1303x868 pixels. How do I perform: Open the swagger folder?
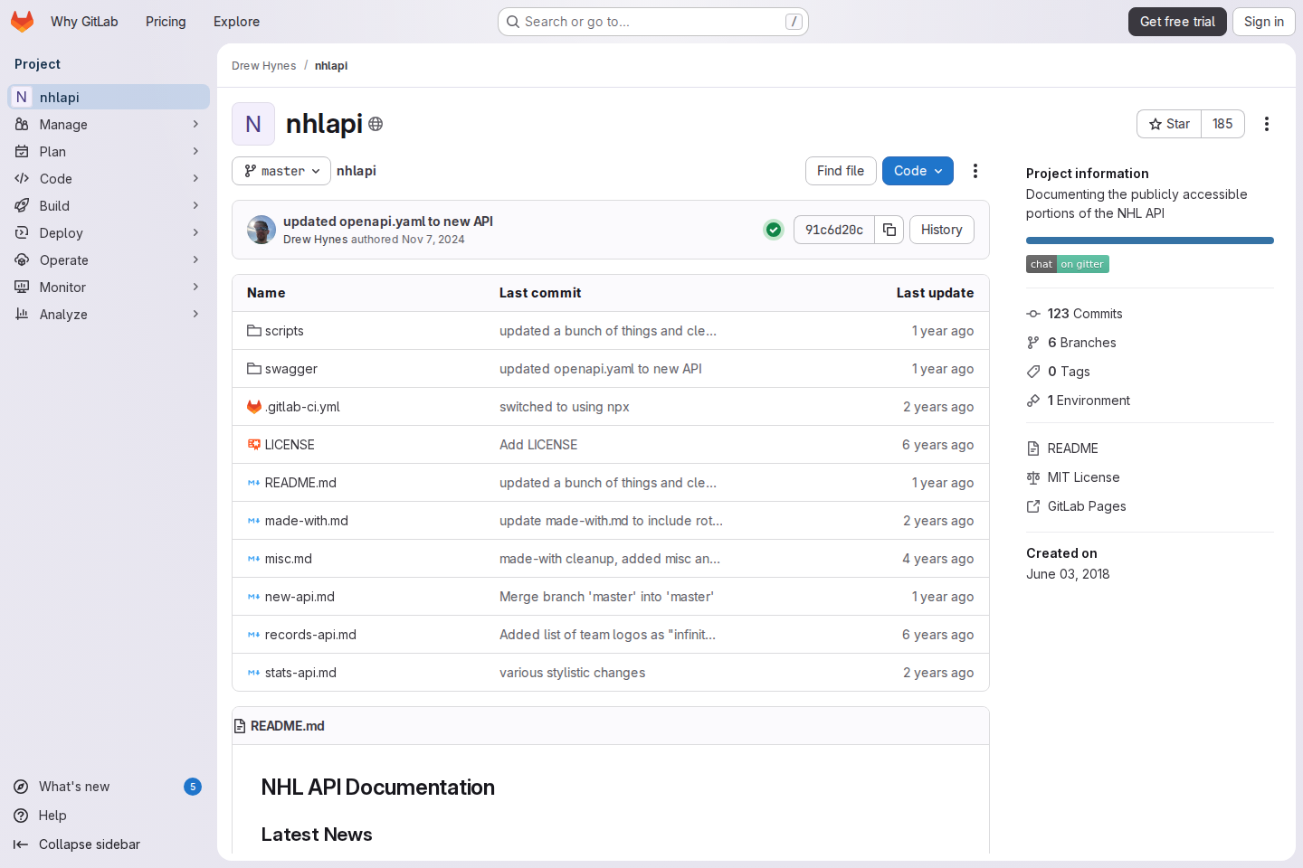[292, 369]
